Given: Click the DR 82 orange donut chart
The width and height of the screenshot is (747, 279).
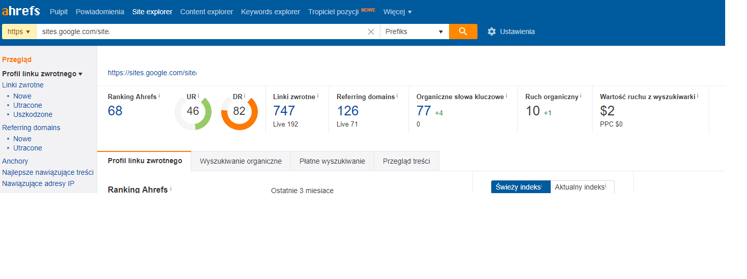Looking at the screenshot, I should click(239, 111).
